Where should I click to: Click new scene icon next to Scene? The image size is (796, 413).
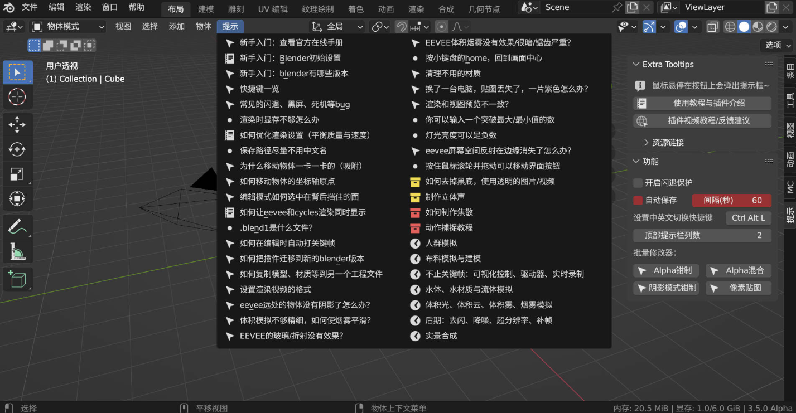(631, 7)
